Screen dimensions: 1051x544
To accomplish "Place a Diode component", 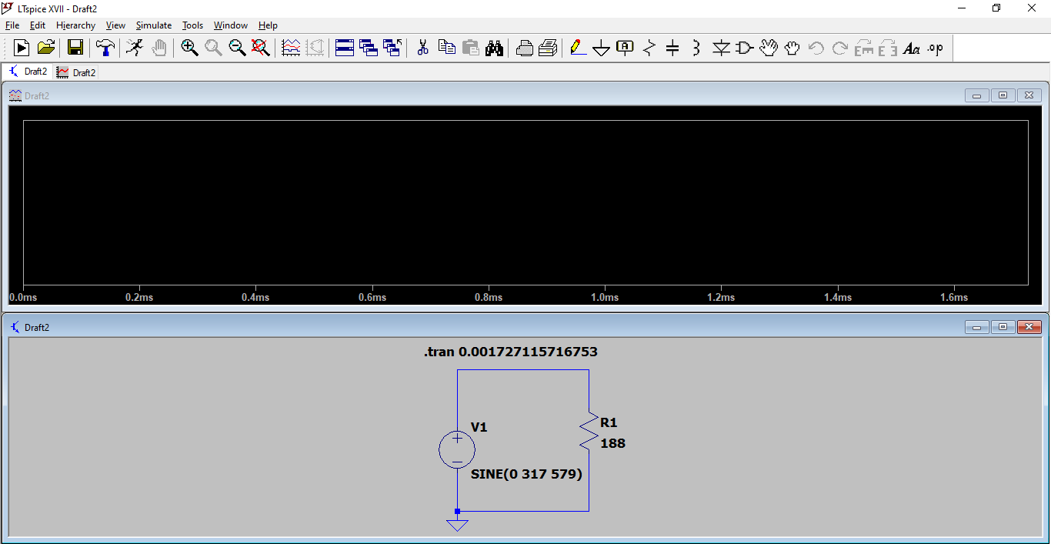I will 721,48.
